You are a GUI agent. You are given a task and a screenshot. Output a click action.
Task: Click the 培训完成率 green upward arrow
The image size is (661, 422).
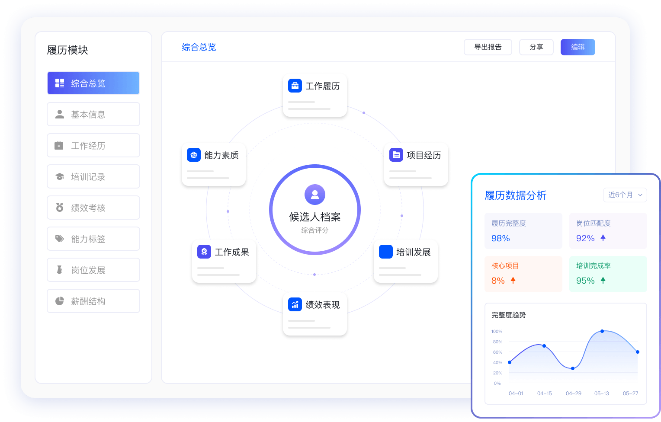[603, 280]
